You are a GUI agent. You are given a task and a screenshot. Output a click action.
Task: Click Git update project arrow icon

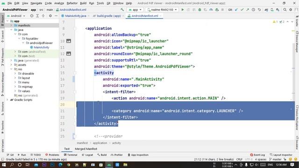pos(236,10)
